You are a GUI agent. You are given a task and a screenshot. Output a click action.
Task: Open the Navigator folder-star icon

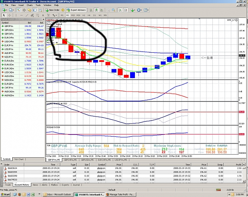pos(29,10)
